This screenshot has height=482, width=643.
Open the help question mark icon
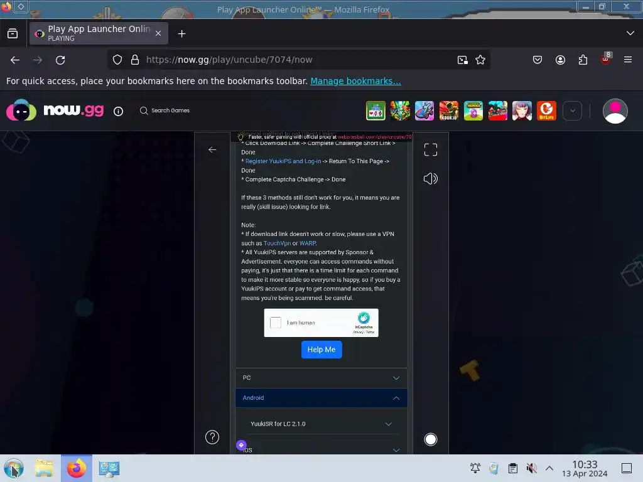[x=212, y=437]
